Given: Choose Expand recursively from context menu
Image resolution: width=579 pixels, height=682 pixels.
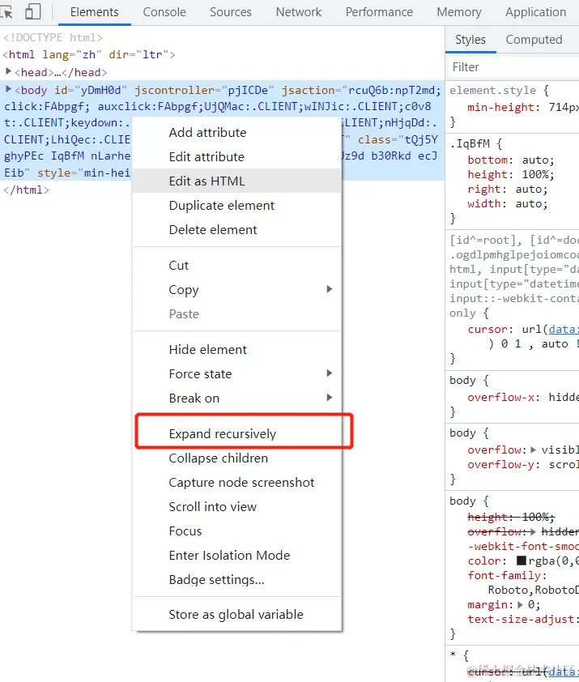Looking at the screenshot, I should [237, 433].
